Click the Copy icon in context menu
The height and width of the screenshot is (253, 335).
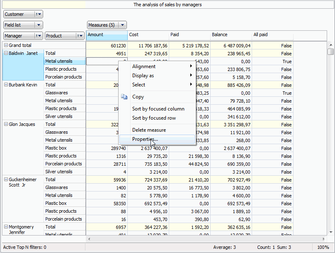click(124, 97)
